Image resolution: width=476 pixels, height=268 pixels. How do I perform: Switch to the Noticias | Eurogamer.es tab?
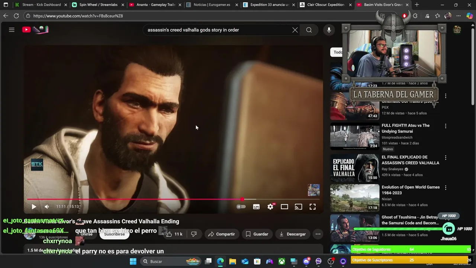click(212, 5)
